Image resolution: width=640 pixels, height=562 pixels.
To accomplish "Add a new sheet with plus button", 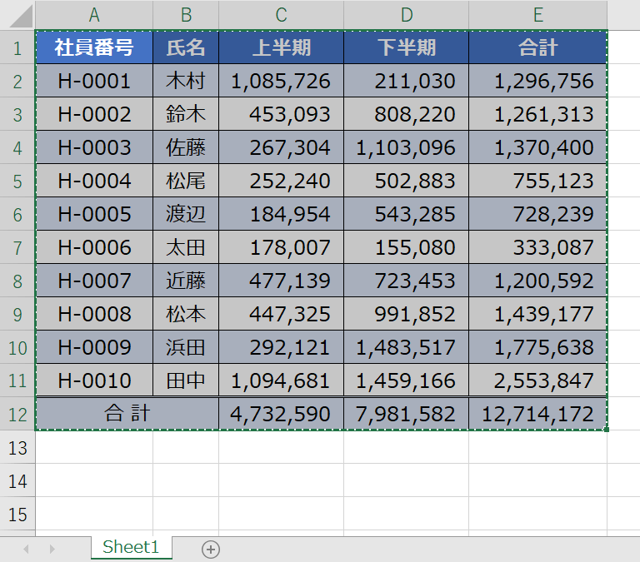I will (211, 549).
